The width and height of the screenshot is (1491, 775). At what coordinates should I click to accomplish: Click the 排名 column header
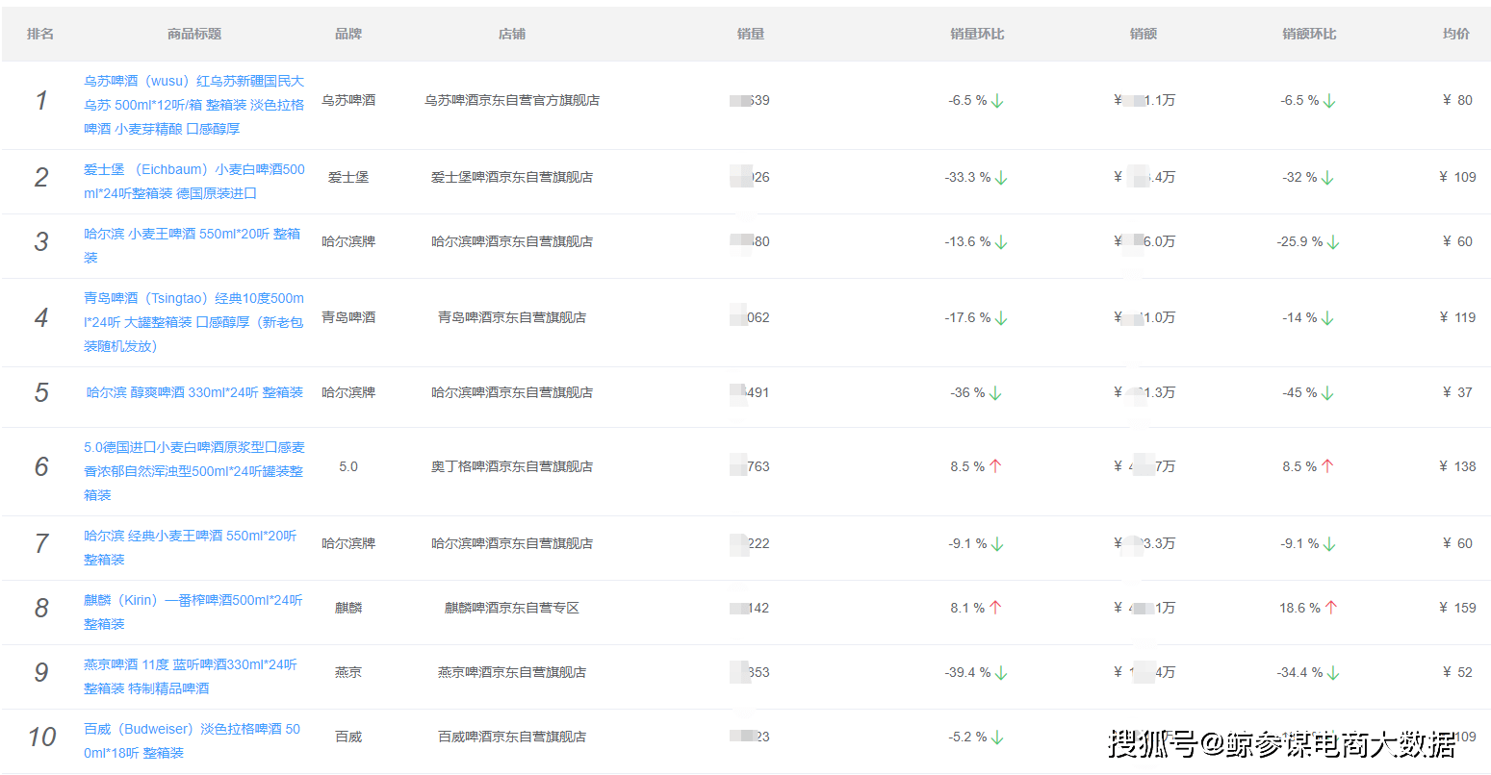[40, 33]
